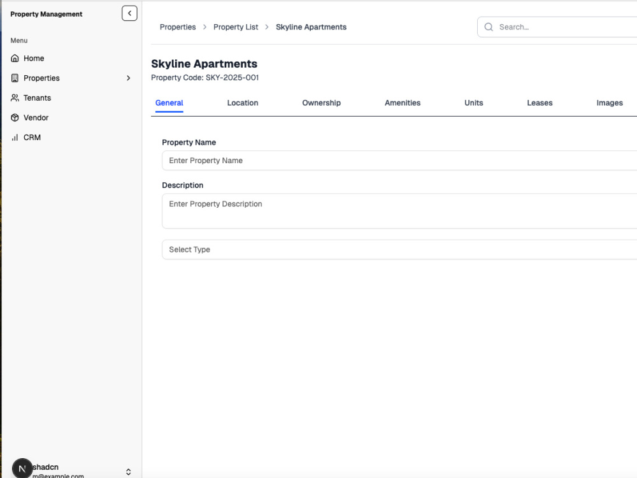Click the Skyline Apartments breadcrumb
Image resolution: width=637 pixels, height=478 pixels.
311,27
